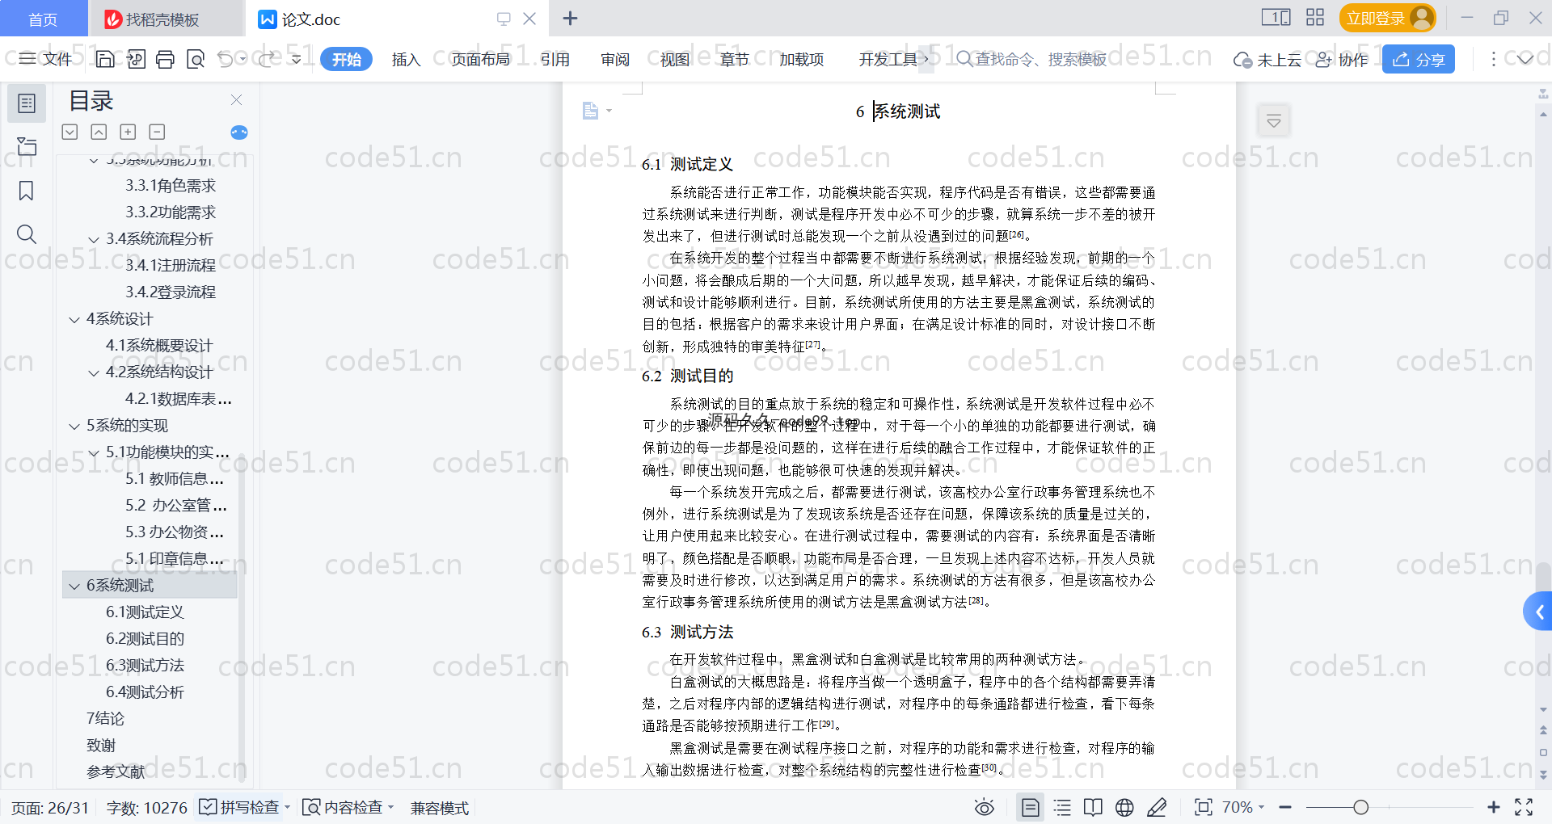Collapse 4.2系统结构设计 outline node
Screen dimensions: 1552x824
[x=94, y=372]
